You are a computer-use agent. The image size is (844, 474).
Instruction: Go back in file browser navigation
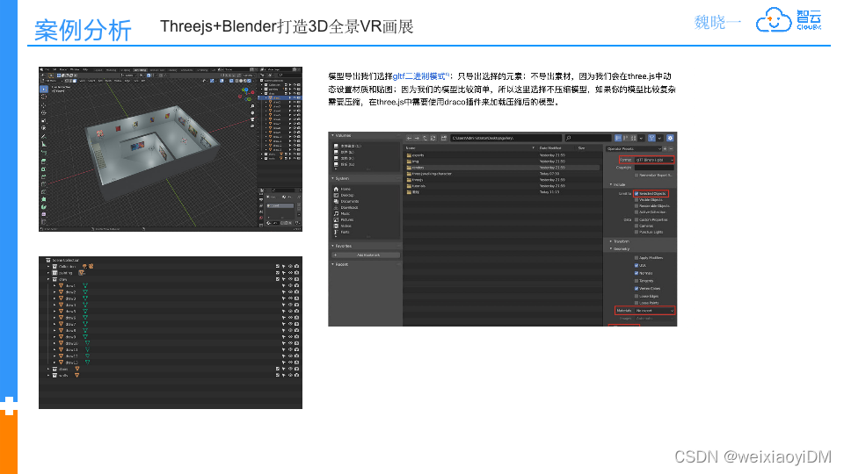tap(409, 138)
